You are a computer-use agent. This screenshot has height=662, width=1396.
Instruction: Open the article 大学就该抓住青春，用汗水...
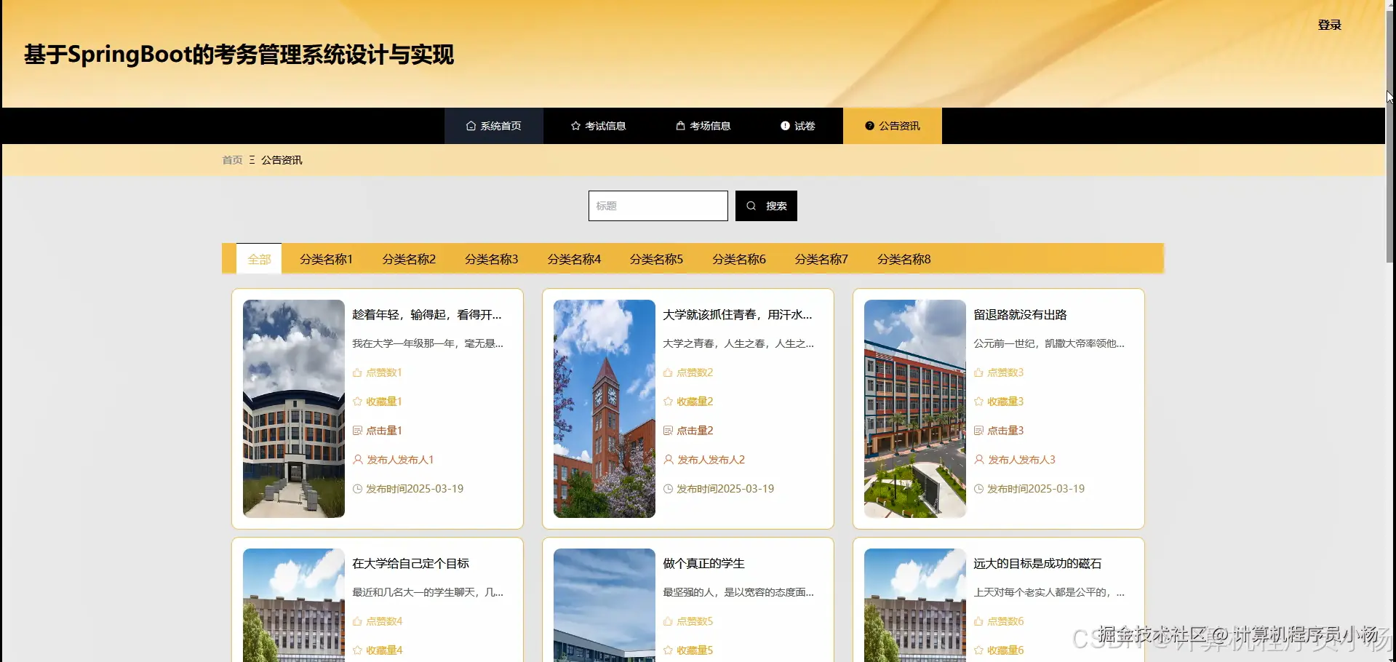[737, 314]
